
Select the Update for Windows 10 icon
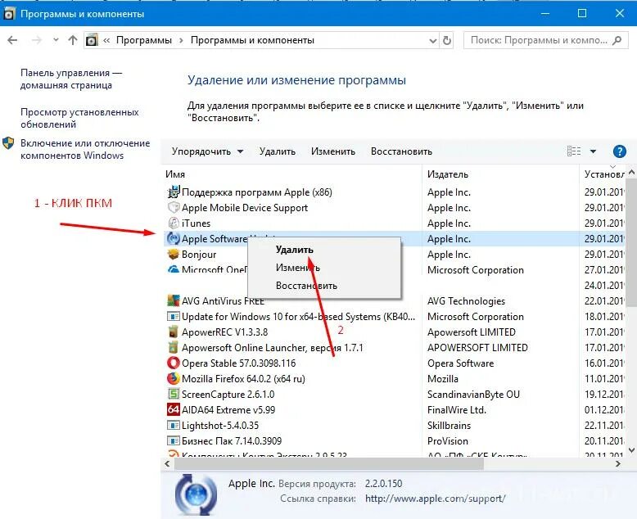point(174,316)
